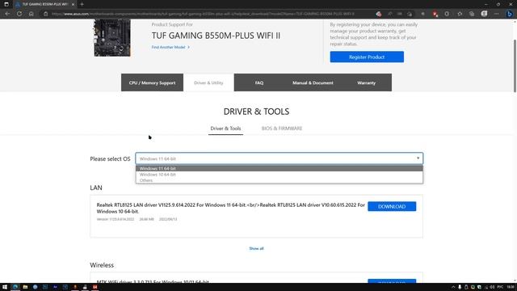
Task: Open the browser home page
Action: (x=31, y=14)
